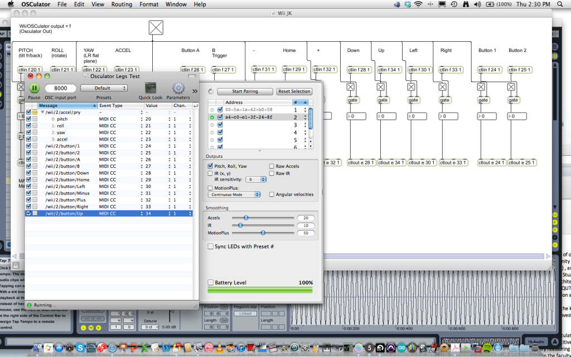Screen dimensions: 571x357
Task: Enable the IR (x, y) output checkbox
Action: (210, 173)
